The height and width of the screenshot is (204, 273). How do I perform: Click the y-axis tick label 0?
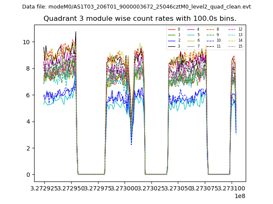pyautogui.click(x=28, y=175)
